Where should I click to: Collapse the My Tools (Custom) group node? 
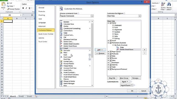click(x=113, y=45)
